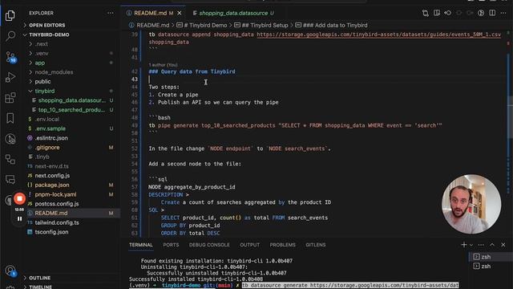Image resolution: width=513 pixels, height=289 pixels.
Task: Close the README.md editor tab
Action: coord(180,13)
